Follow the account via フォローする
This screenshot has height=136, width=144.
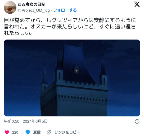click(65, 10)
